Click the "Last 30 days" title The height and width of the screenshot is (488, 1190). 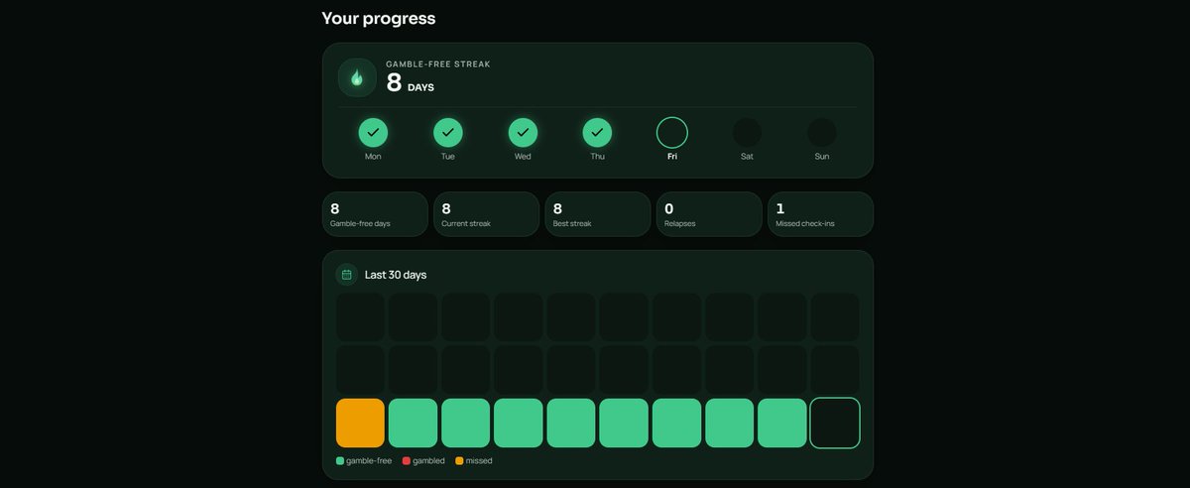(x=396, y=275)
